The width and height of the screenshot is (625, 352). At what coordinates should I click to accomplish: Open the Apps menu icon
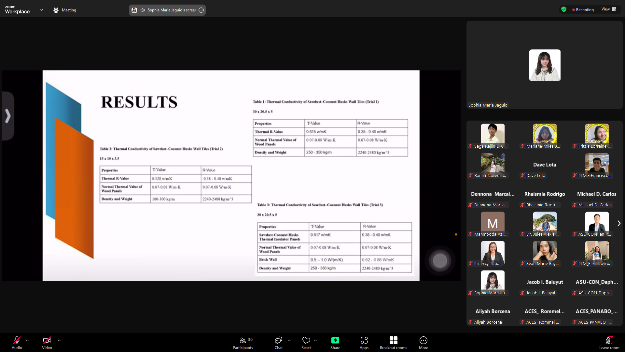pyautogui.click(x=364, y=341)
